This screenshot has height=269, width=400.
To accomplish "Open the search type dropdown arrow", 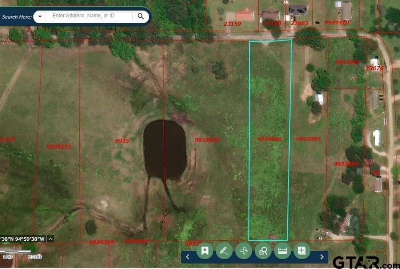I will click(x=40, y=16).
